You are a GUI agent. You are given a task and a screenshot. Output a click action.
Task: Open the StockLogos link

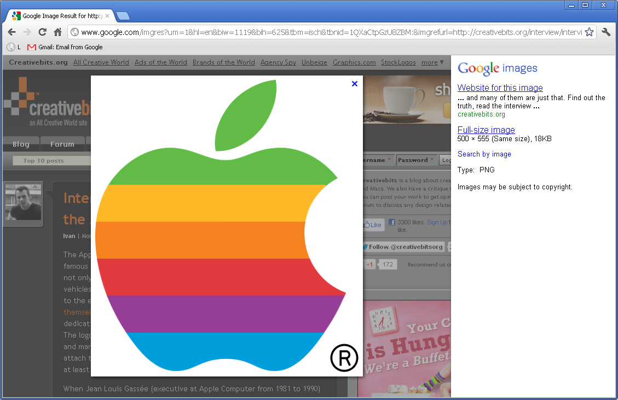pyautogui.click(x=398, y=62)
